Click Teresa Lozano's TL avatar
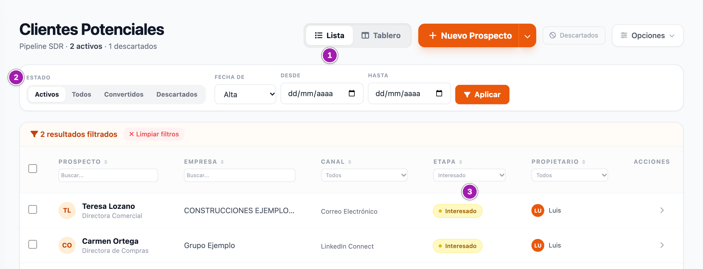703x269 pixels. [67, 210]
